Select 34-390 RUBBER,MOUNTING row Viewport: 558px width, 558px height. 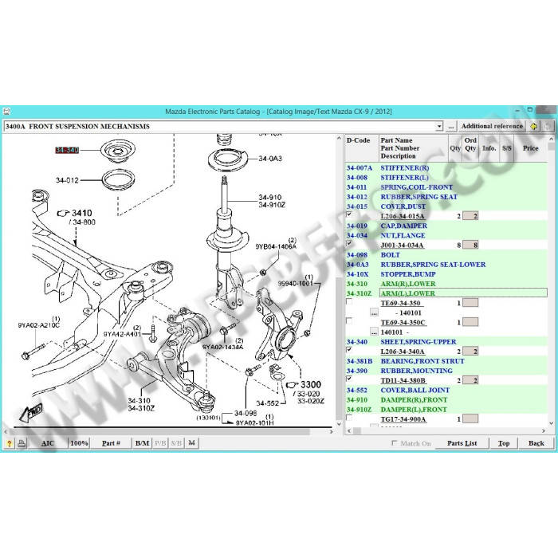[x=446, y=371]
